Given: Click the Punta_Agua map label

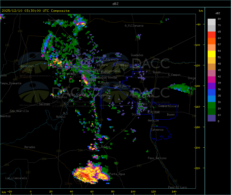Looking at the screenshot, I should (x=117, y=174).
